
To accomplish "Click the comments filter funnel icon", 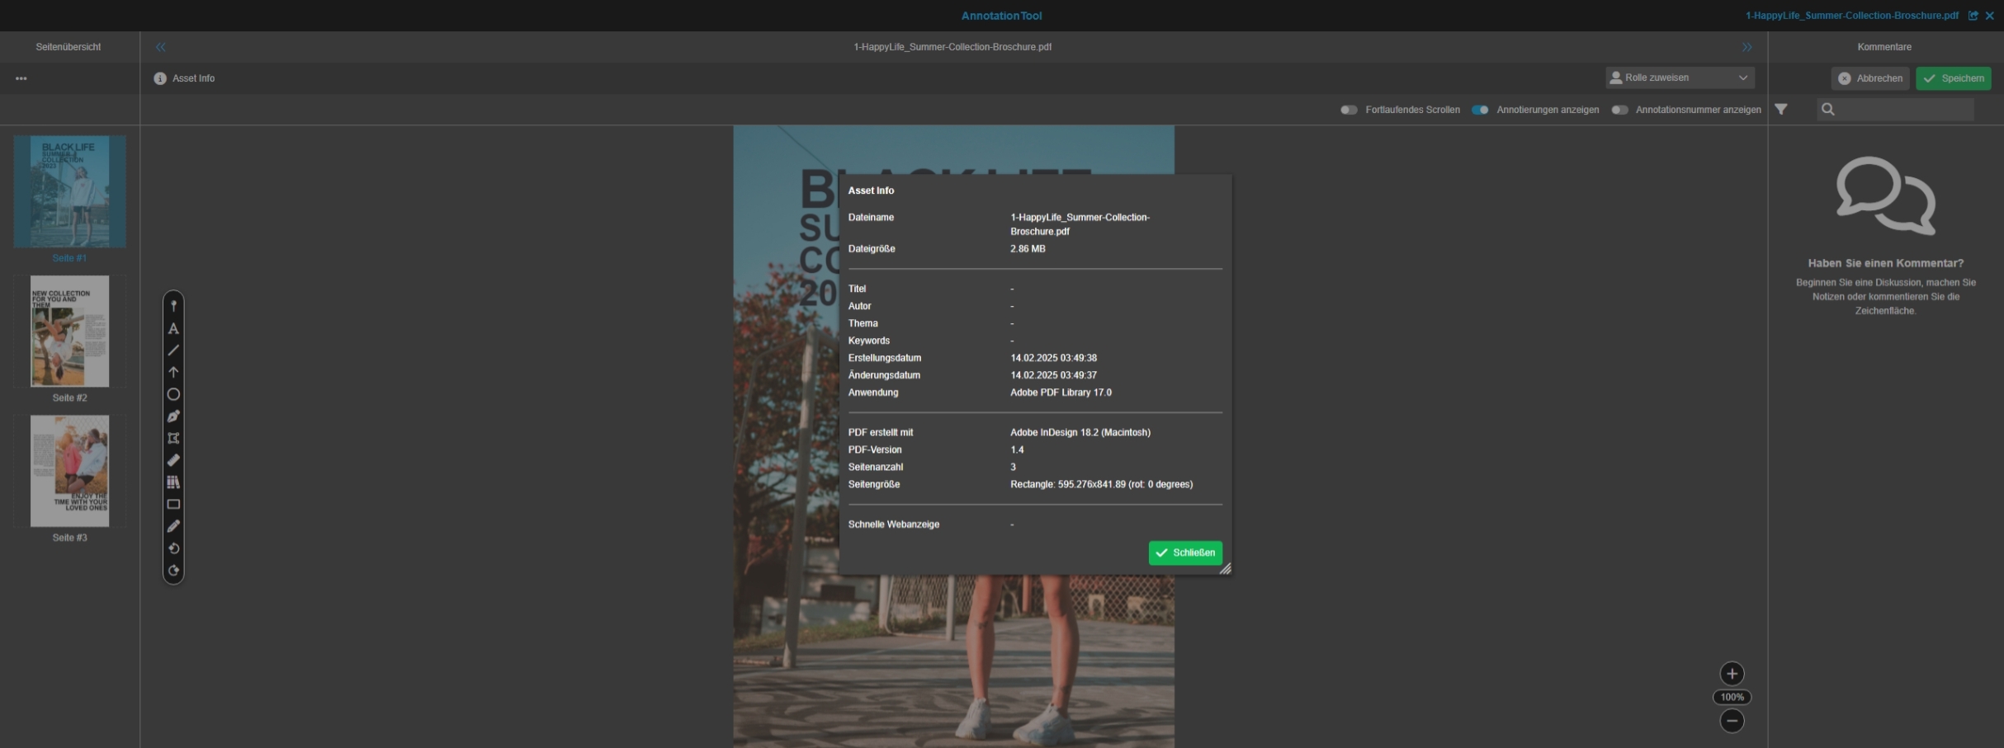I will (1781, 110).
